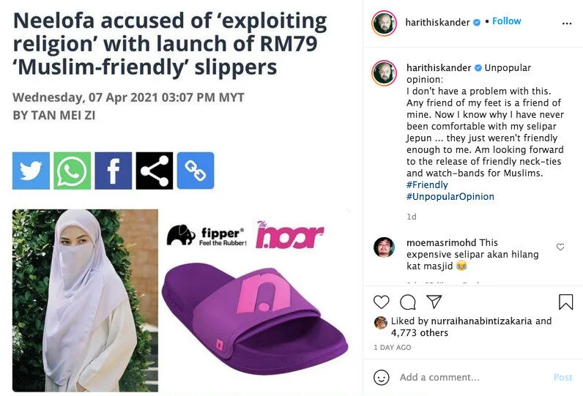Open the three-dot post options menu

pos(566,23)
